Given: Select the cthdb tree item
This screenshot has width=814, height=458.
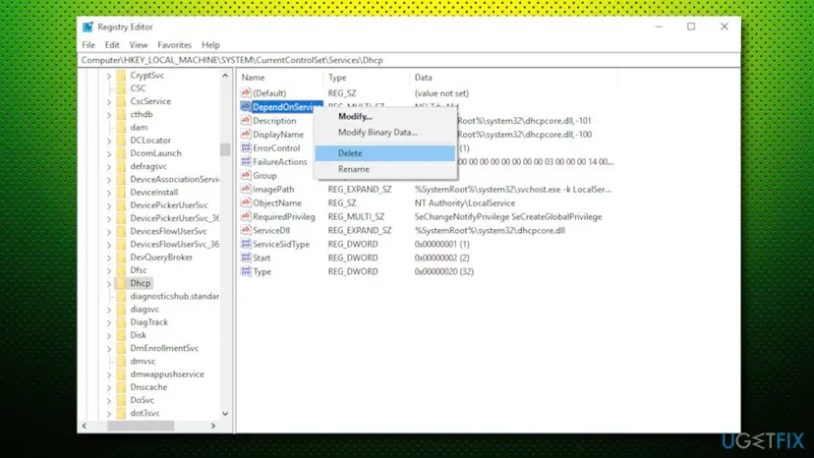Looking at the screenshot, I should click(142, 114).
